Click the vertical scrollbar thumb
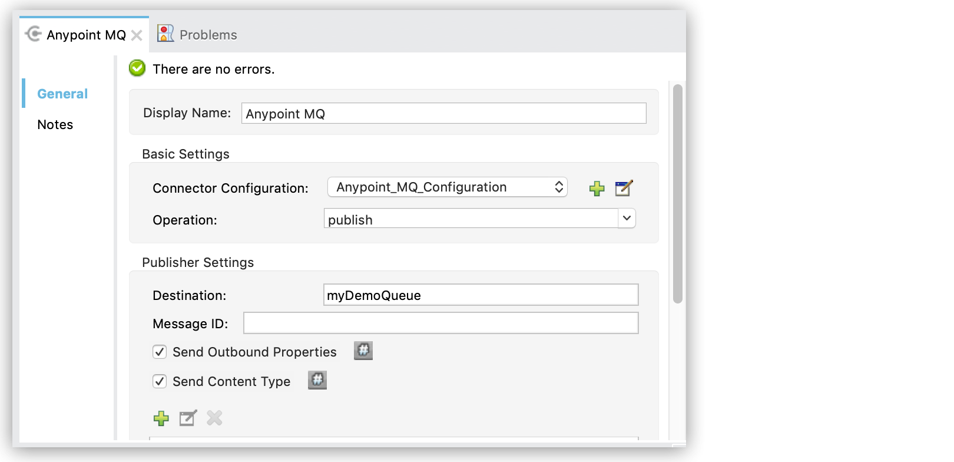Screen dimensions: 954x462 [678, 194]
